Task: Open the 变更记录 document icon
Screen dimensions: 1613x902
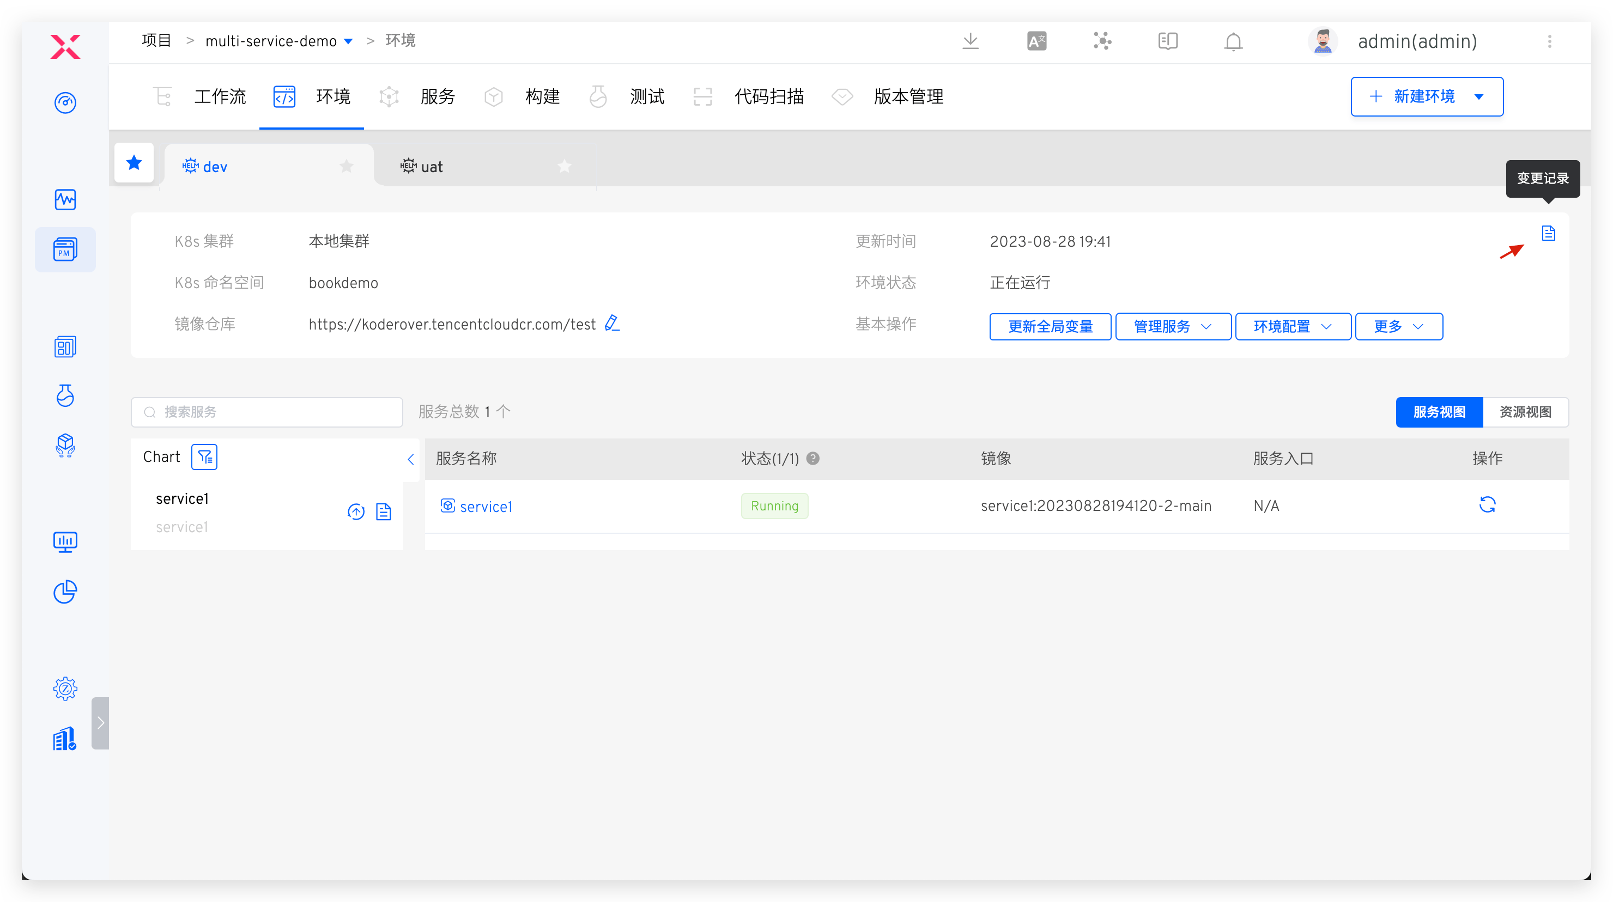Action: (x=1549, y=233)
